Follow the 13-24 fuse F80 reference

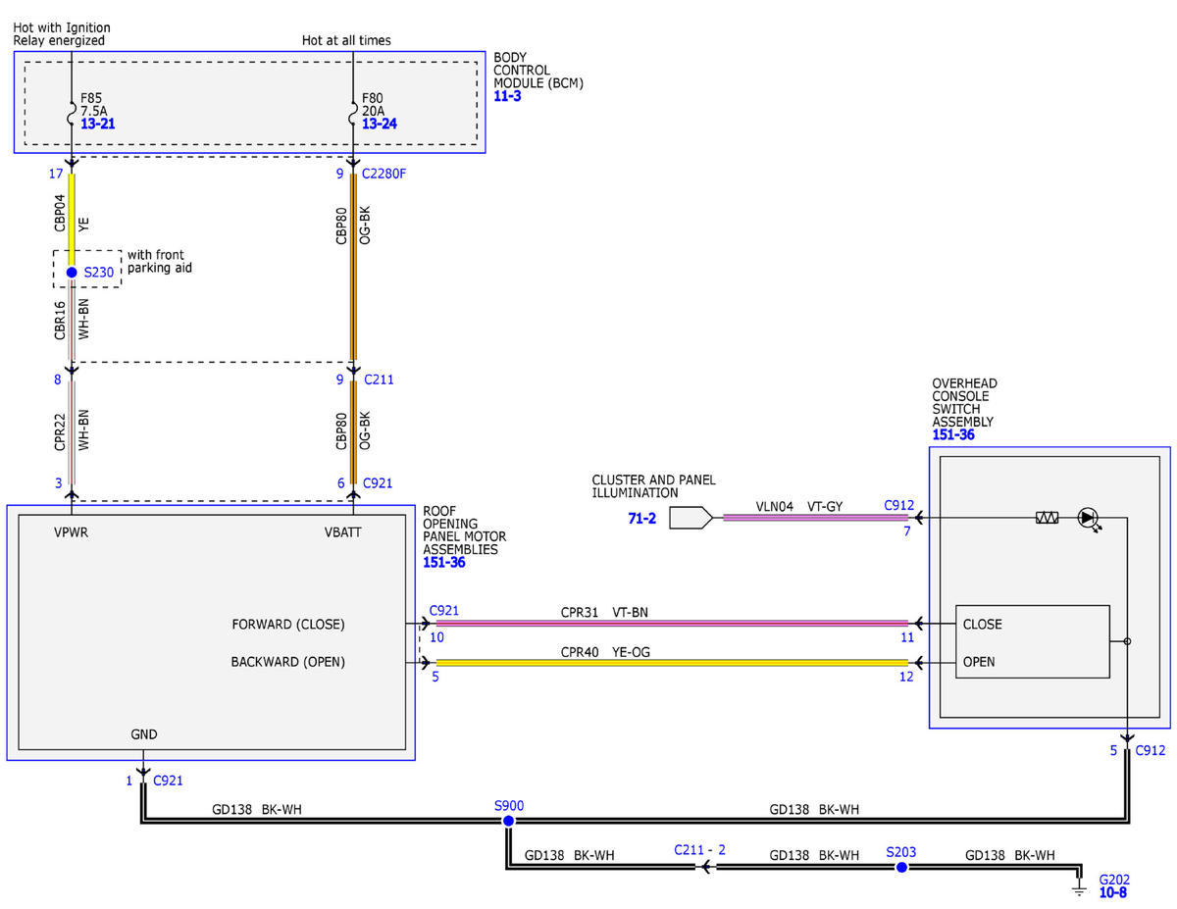[378, 124]
